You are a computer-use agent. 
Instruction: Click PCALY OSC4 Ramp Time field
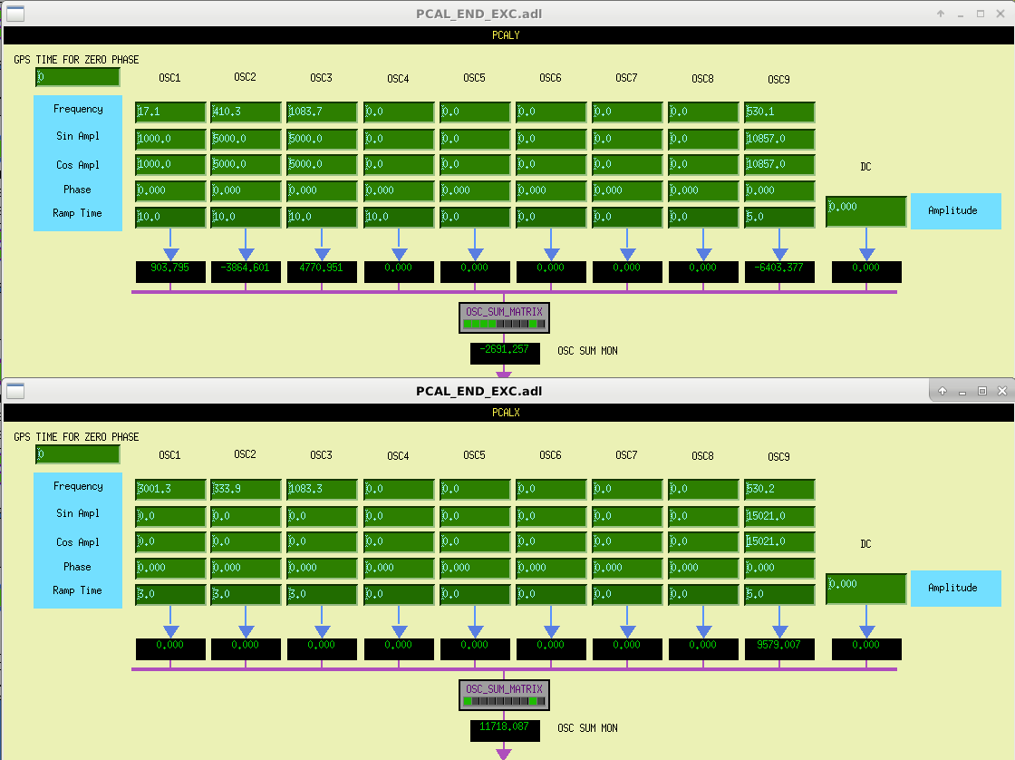(399, 218)
